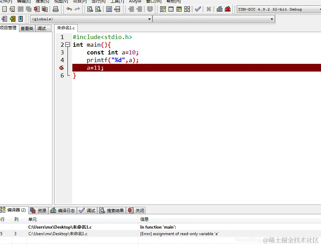The image size is (321, 246).
Task: Open the 运行[R] menu
Action: (99, 1)
